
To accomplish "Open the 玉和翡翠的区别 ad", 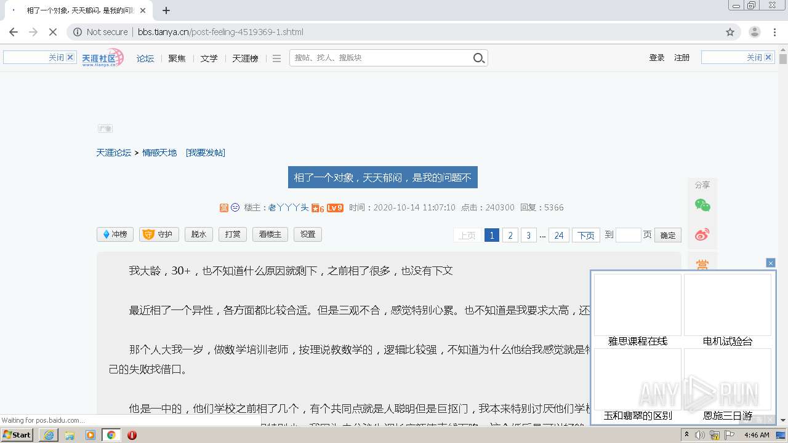I will tap(638, 416).
